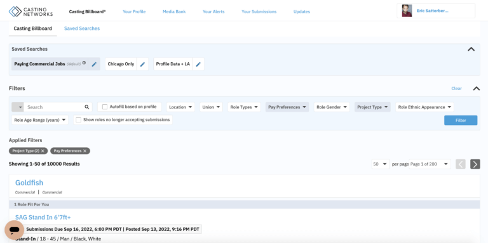Screen dimensions: 488x243
Task: Enable Autofill based on profile checkbox
Action: [x=105, y=107]
